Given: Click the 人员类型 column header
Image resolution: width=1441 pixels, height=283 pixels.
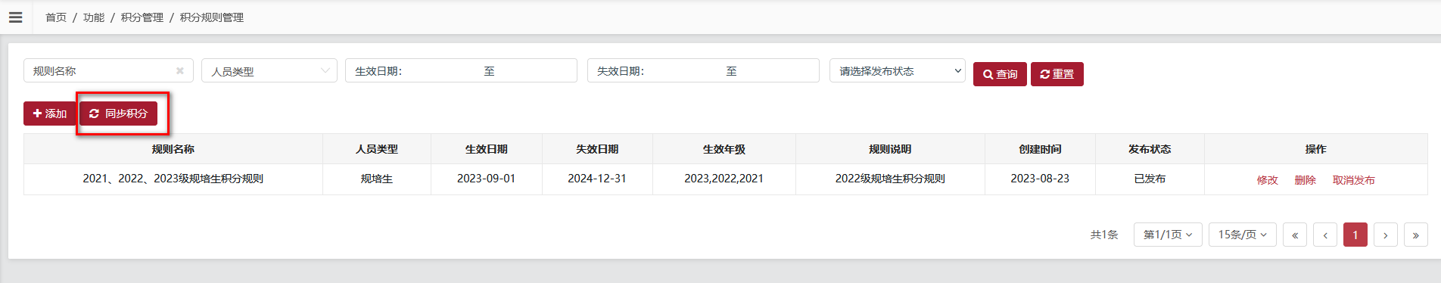Looking at the screenshot, I should point(377,149).
